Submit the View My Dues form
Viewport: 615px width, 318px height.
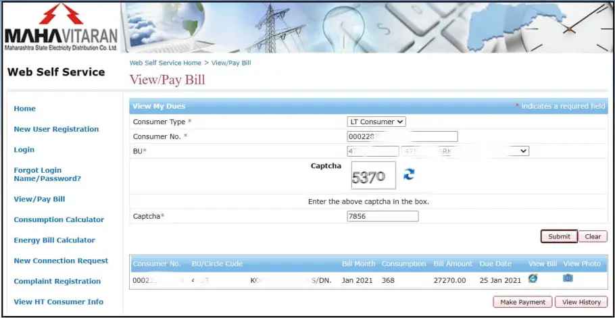tap(559, 236)
